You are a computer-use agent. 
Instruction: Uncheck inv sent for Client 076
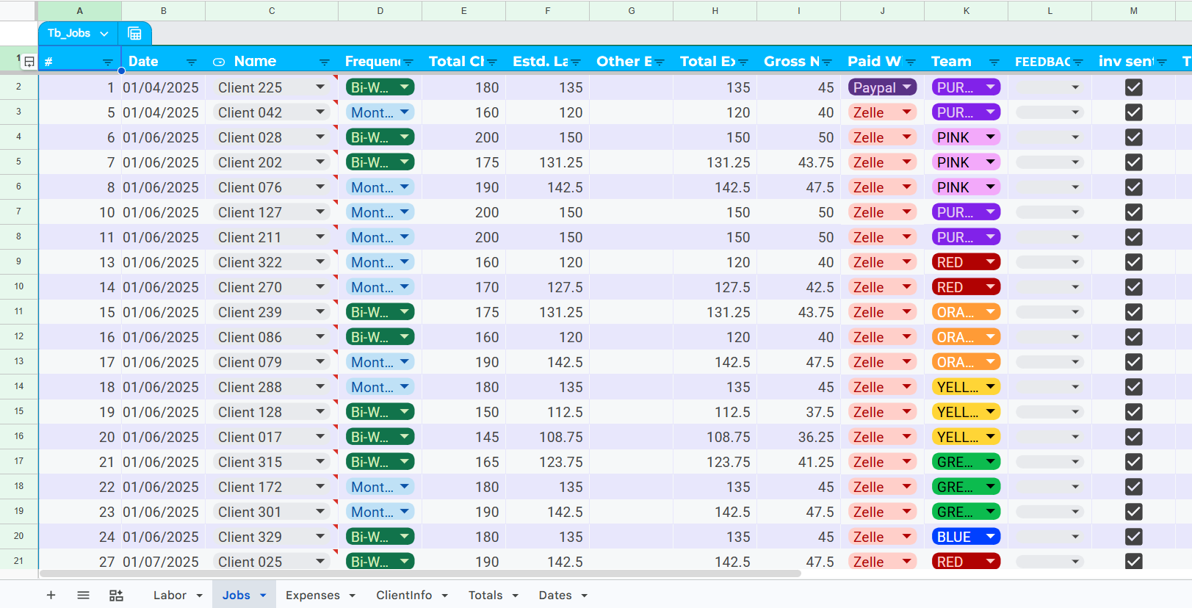coord(1134,187)
